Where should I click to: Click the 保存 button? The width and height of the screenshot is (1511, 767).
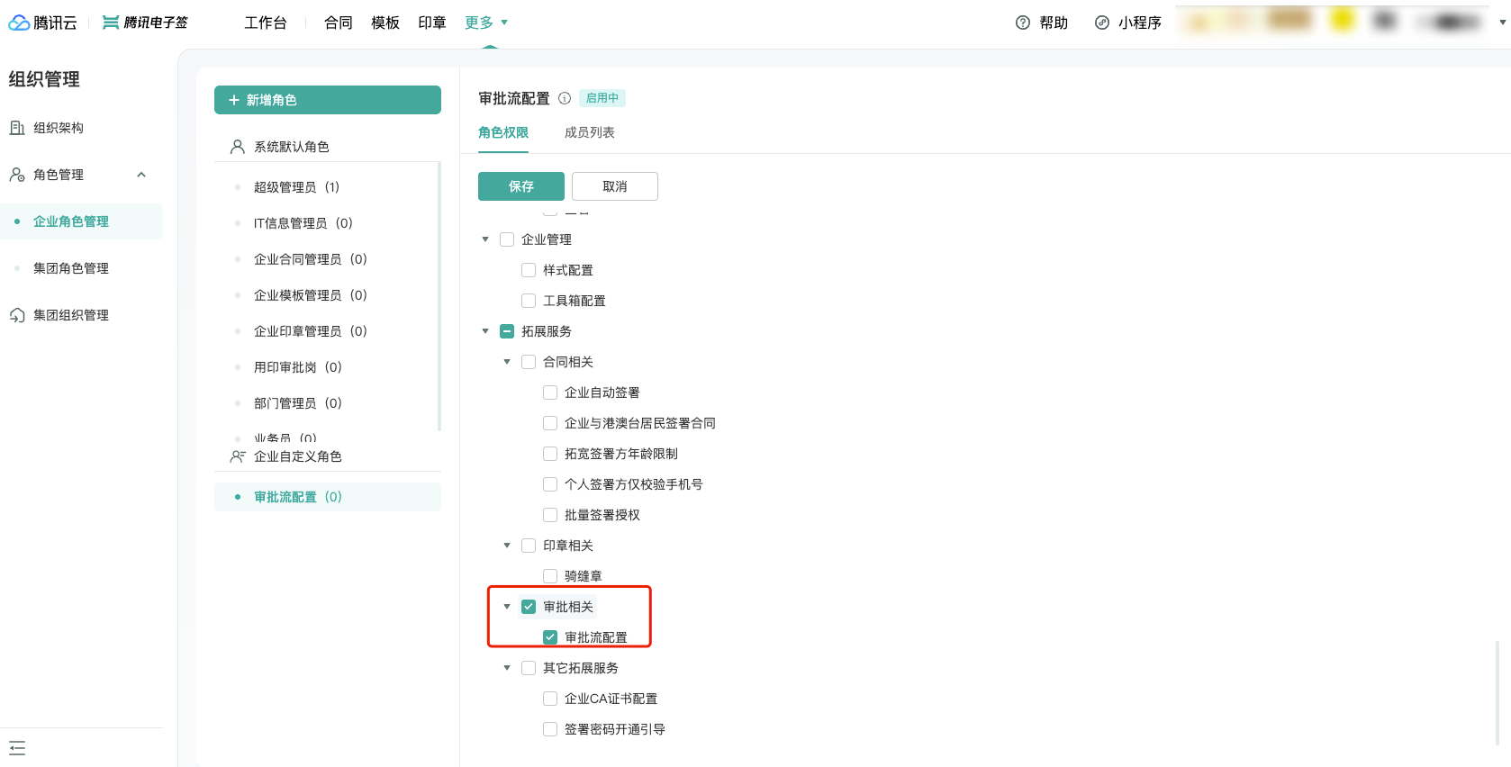(521, 186)
